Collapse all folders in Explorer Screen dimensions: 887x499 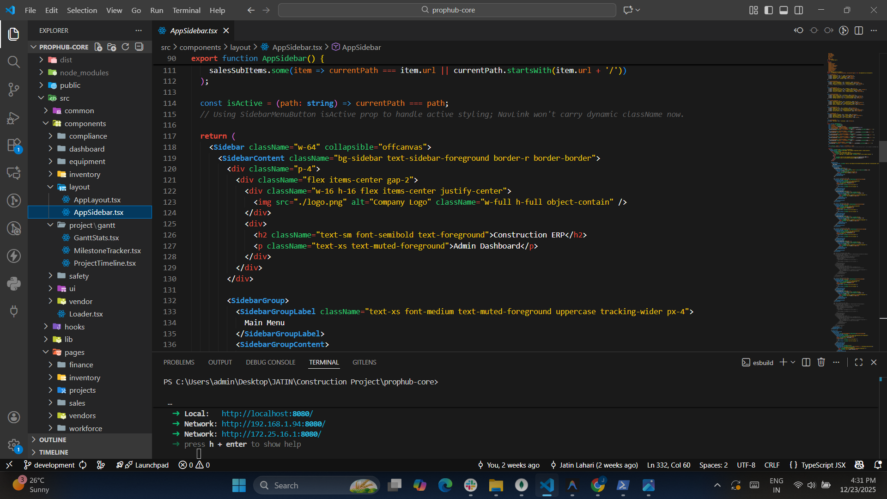point(139,47)
